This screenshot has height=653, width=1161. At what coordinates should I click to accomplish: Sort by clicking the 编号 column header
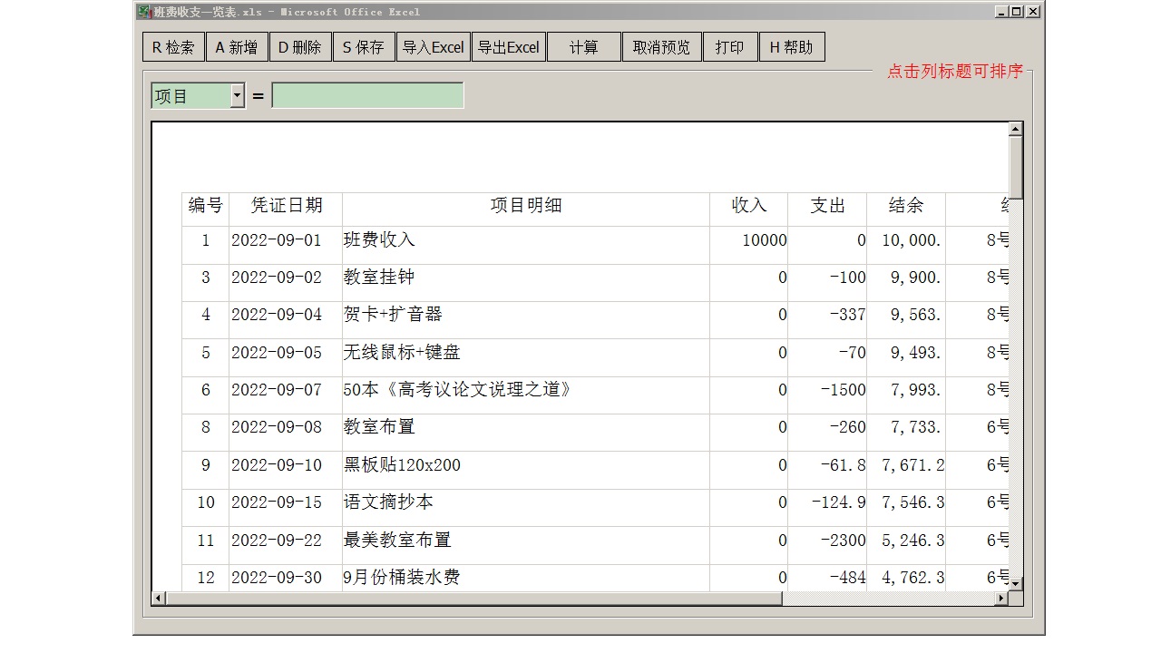tap(205, 206)
